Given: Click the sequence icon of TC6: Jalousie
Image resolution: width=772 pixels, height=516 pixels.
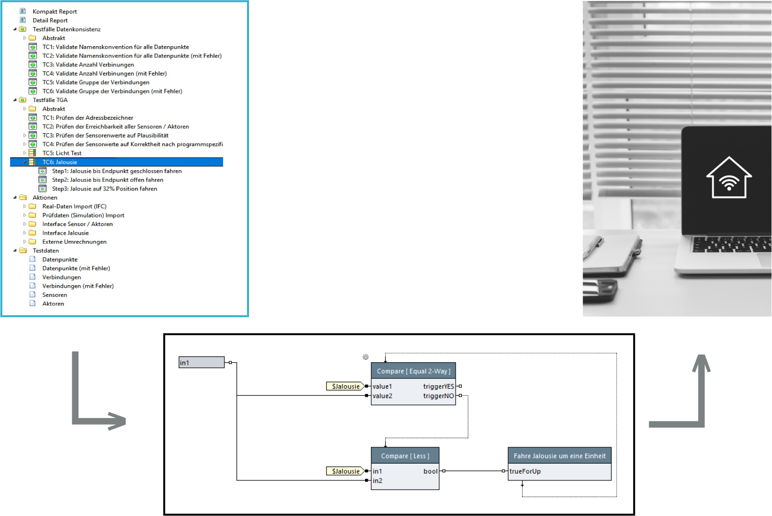Looking at the screenshot, I should pos(32,162).
